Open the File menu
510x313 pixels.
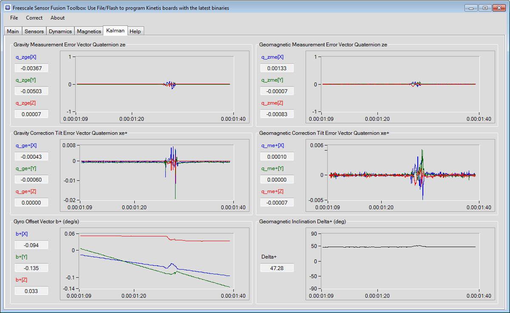pos(14,18)
